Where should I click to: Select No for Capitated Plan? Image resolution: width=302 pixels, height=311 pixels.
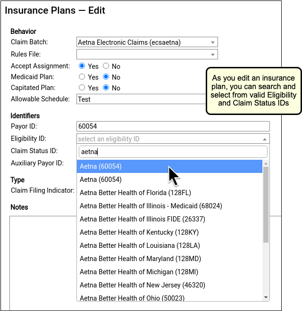[x=106, y=88]
